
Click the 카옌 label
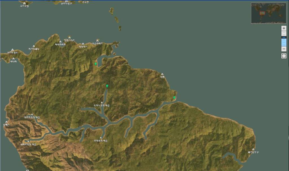click(162, 77)
